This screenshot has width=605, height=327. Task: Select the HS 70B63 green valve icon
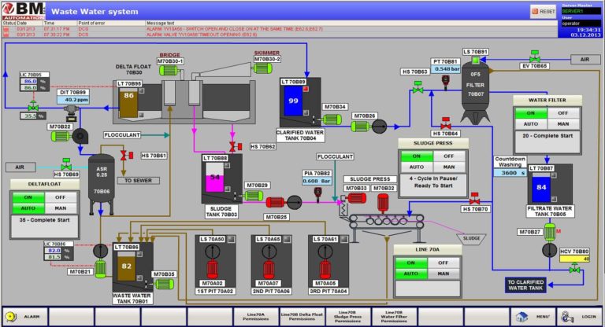418,87
